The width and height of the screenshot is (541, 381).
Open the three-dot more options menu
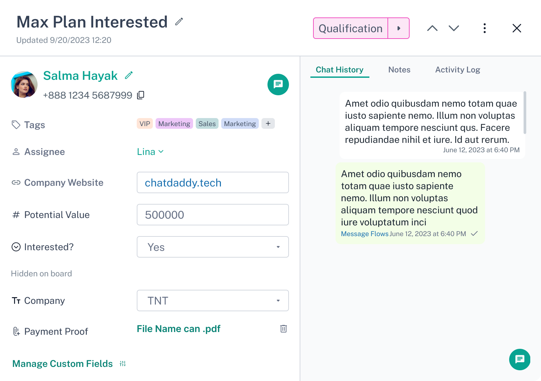pos(484,28)
